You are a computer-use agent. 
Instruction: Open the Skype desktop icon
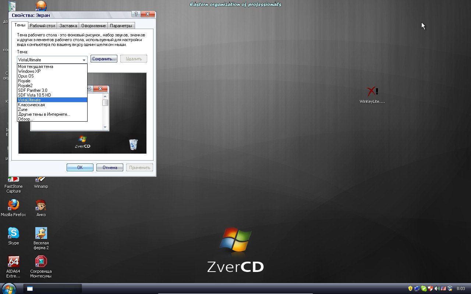tap(14, 233)
